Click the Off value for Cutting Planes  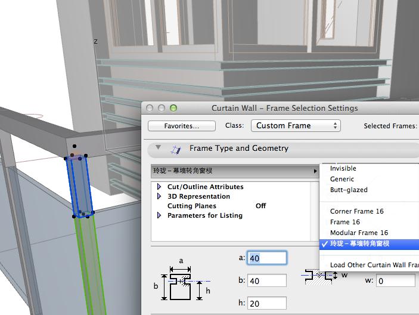click(260, 206)
